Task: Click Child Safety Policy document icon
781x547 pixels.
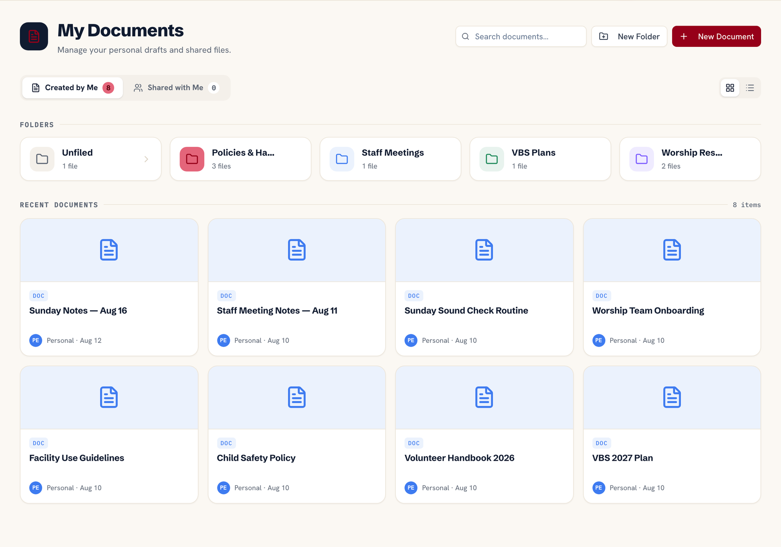Action: click(297, 397)
